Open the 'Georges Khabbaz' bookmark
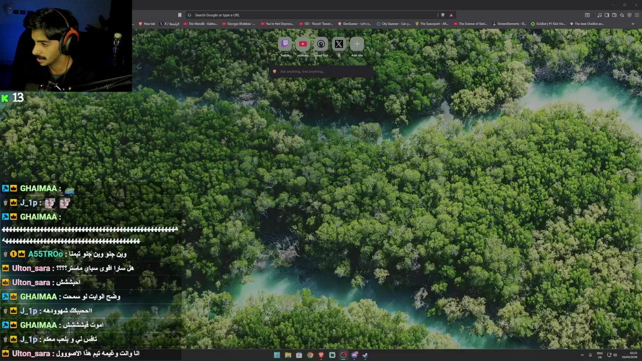Screen dimensions: 642x361 pos(238,24)
